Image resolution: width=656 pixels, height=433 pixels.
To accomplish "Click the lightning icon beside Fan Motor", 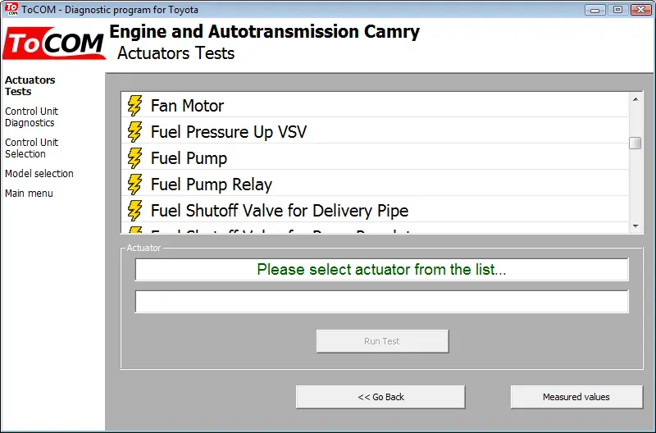I will pos(134,106).
